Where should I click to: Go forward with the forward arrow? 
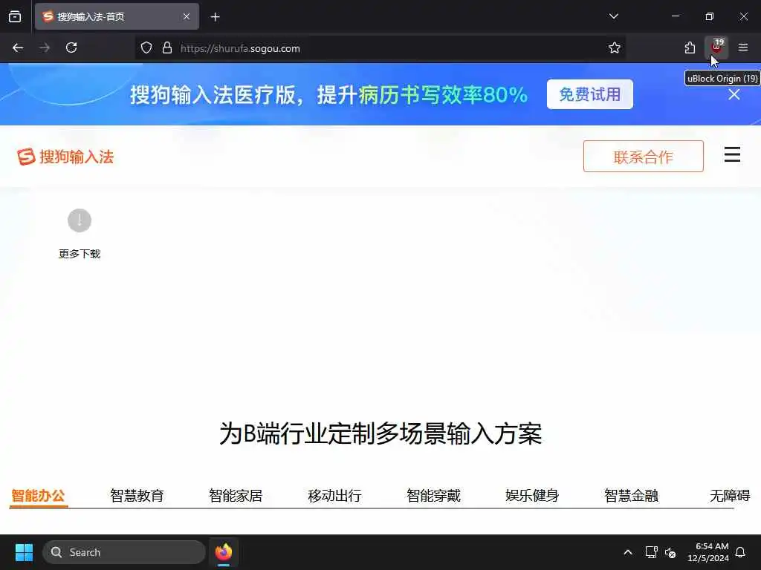pos(45,47)
